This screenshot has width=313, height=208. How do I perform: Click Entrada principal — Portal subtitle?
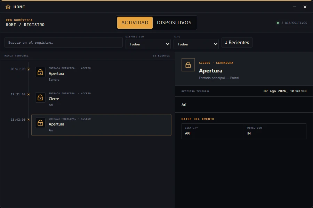219,78
